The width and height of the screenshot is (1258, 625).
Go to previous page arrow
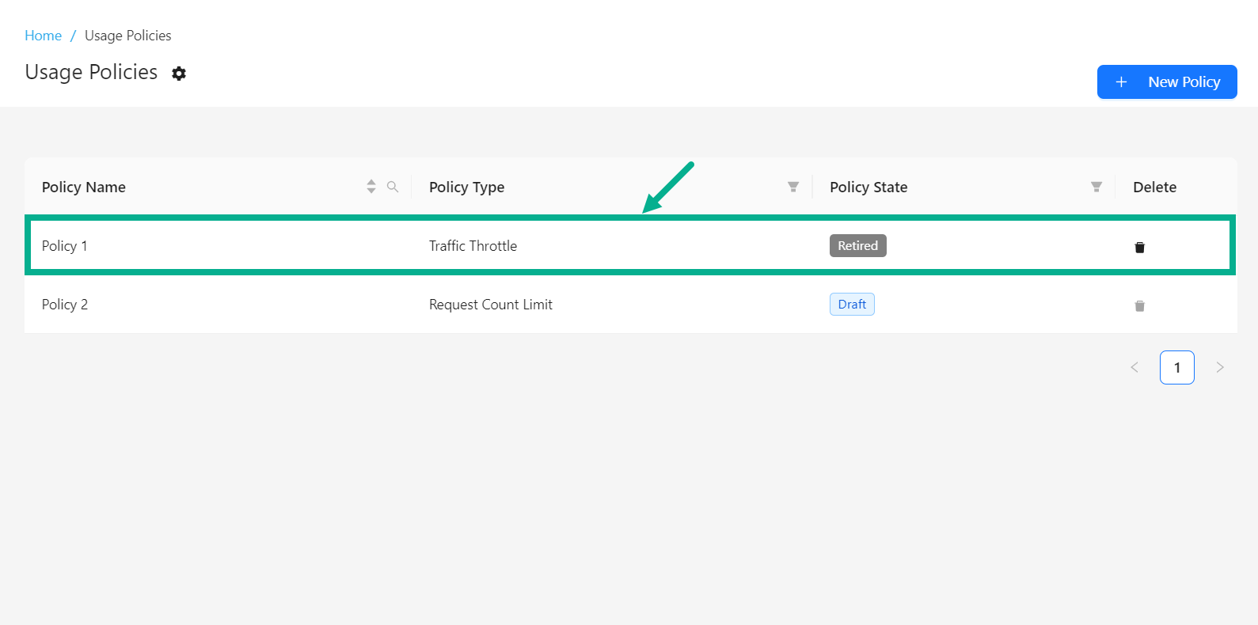click(1134, 367)
